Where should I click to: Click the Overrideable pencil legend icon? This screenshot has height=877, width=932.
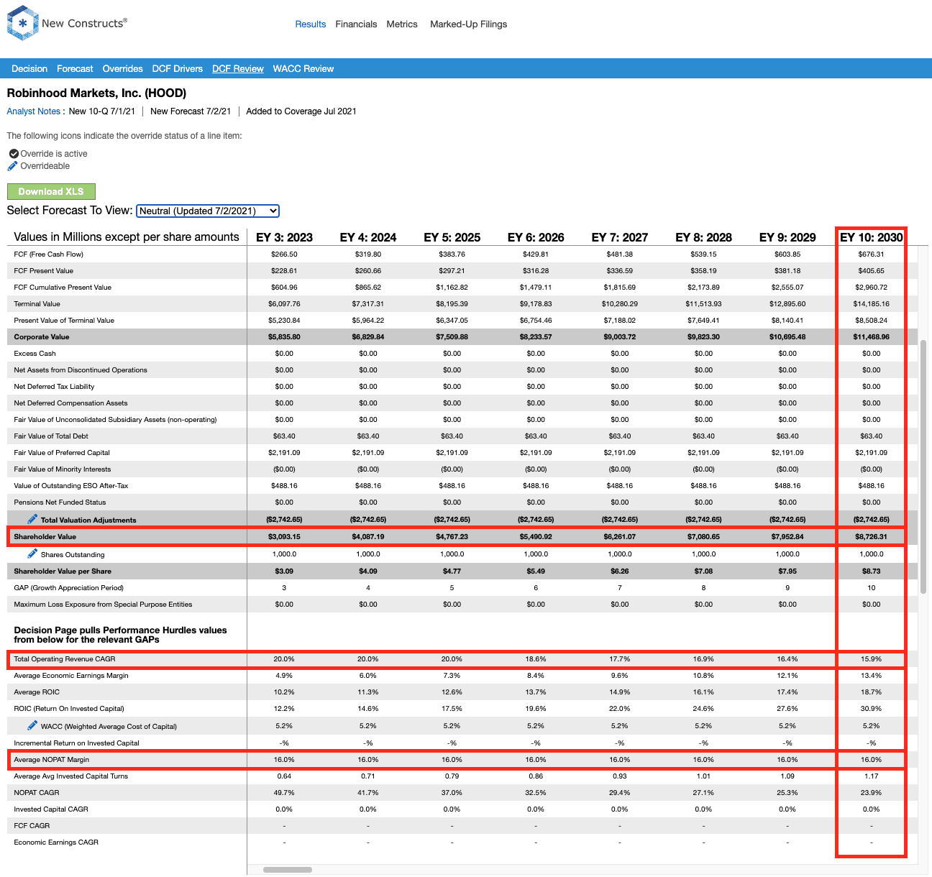pos(12,166)
